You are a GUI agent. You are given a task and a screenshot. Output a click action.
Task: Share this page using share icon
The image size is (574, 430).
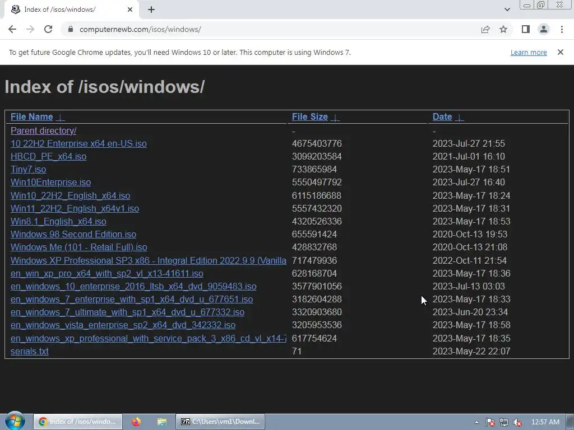click(x=485, y=29)
